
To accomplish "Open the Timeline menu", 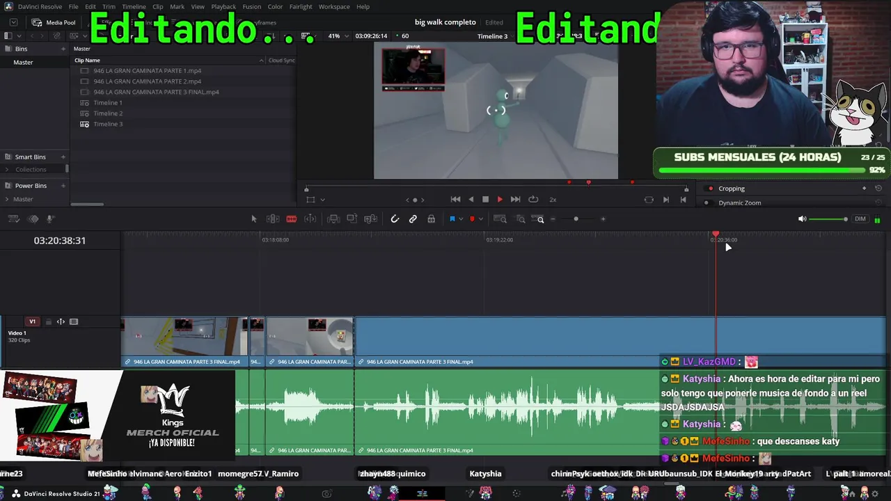I will click(x=134, y=7).
